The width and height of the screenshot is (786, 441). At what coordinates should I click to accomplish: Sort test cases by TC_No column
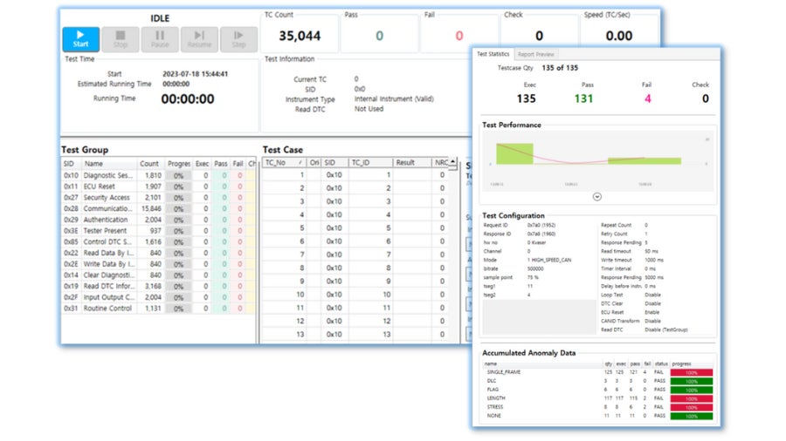pos(284,162)
